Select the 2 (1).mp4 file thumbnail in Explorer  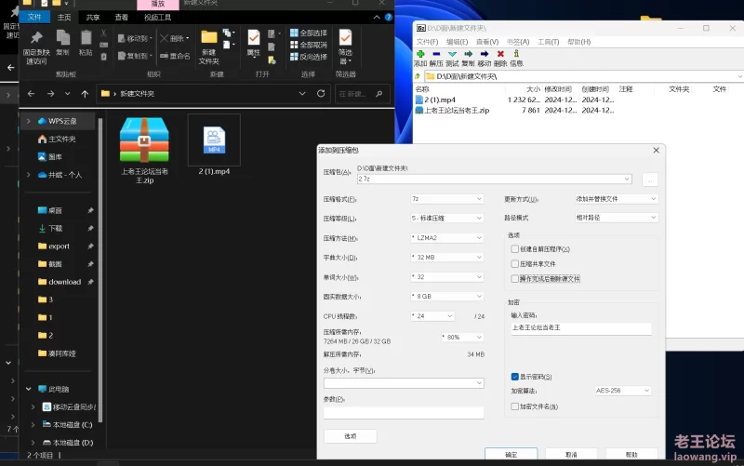tap(213, 140)
